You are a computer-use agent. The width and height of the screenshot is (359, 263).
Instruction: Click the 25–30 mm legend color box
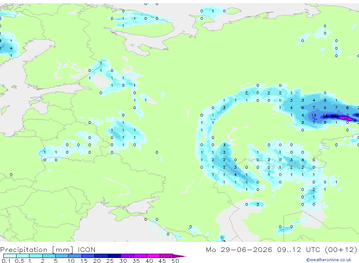(x=114, y=256)
